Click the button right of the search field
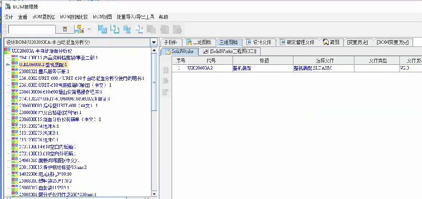 click(x=65, y=30)
